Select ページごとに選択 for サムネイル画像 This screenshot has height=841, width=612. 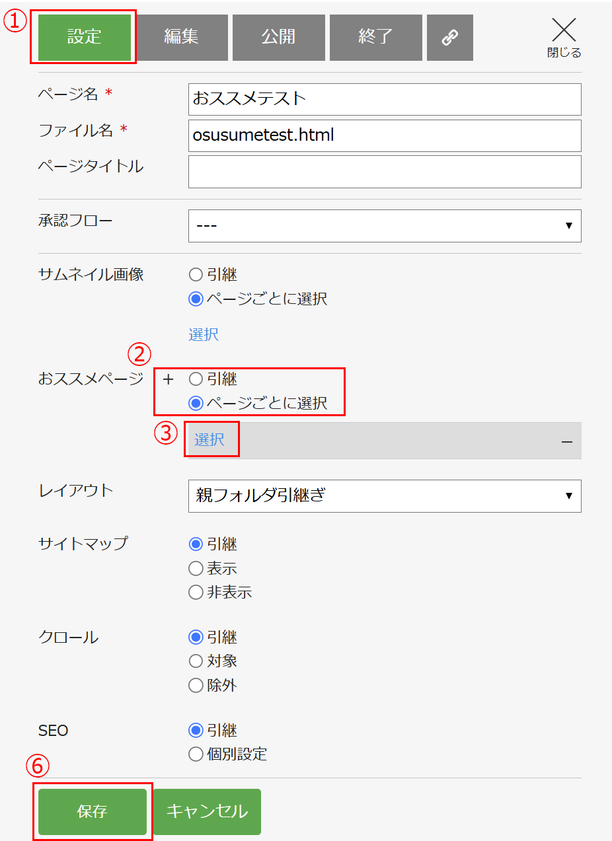click(x=196, y=299)
